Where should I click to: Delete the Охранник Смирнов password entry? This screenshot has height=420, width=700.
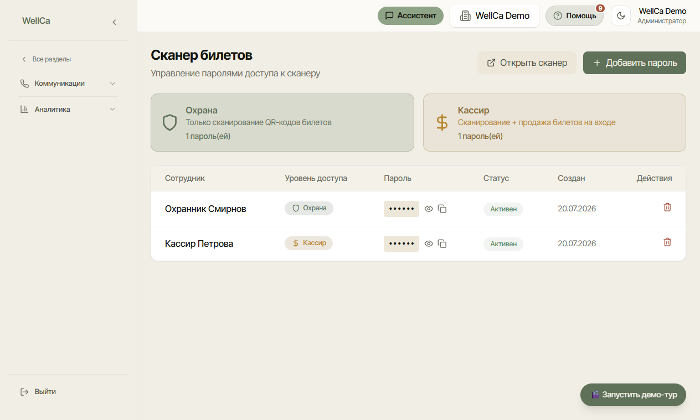coord(667,207)
